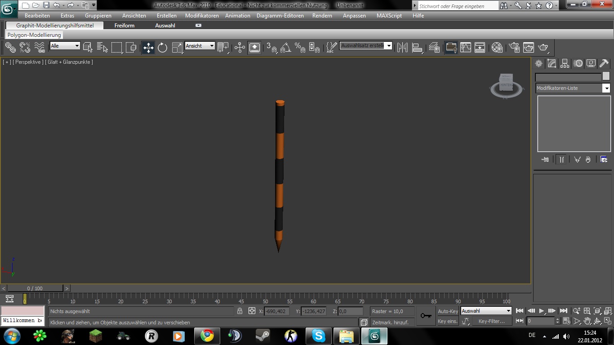
Task: Activate the select and scale tool
Action: [177, 47]
